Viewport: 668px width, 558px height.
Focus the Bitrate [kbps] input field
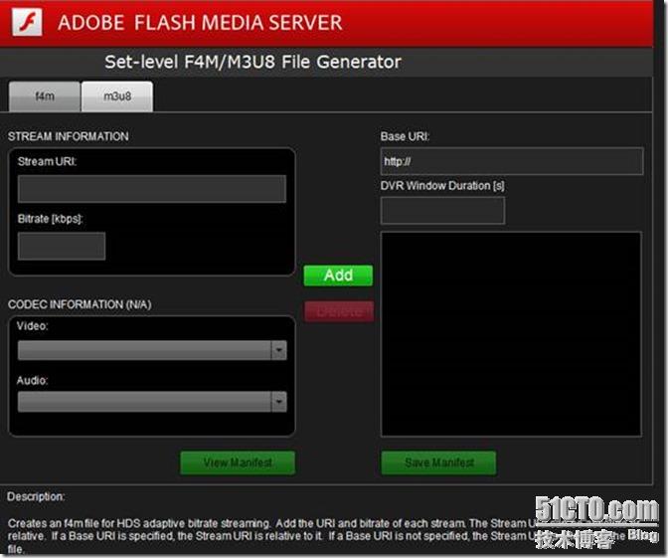click(62, 246)
